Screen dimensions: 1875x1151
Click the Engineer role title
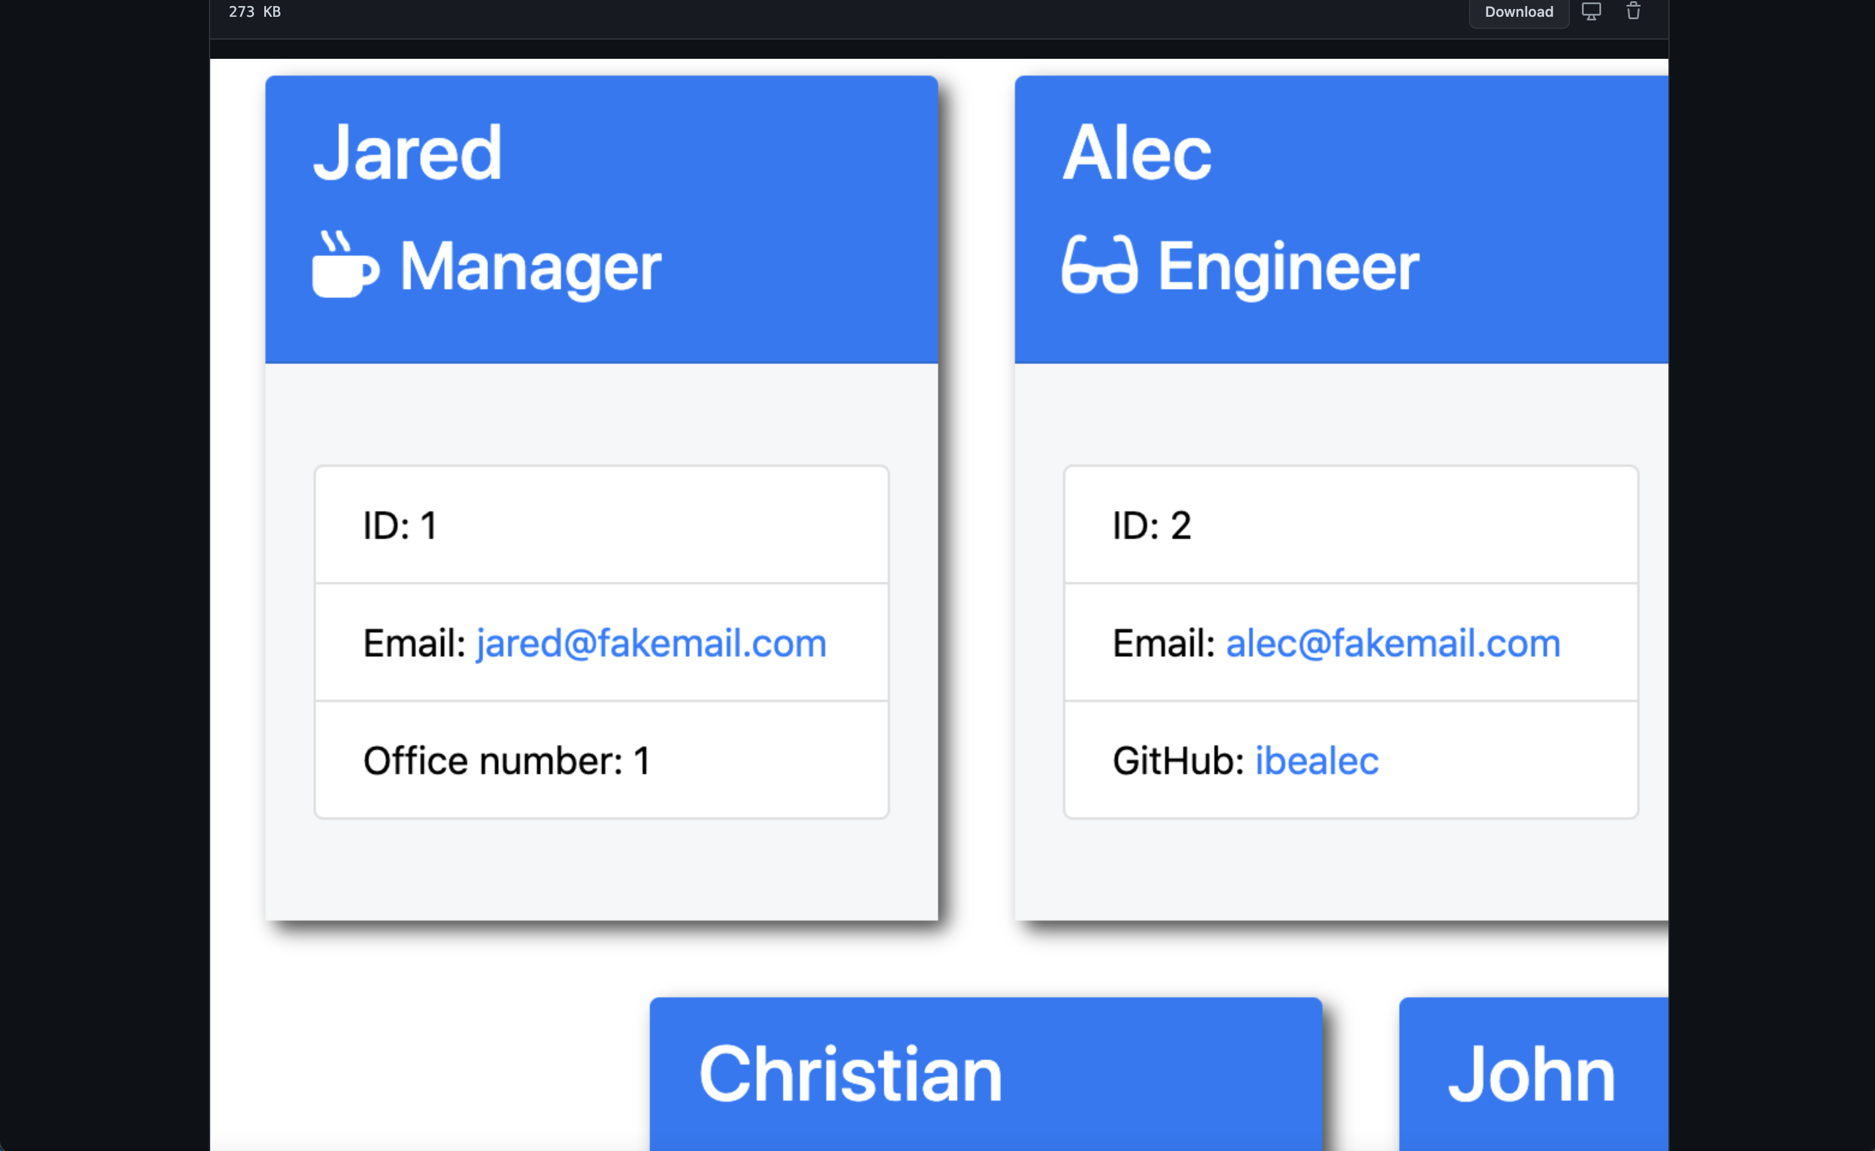1288,266
